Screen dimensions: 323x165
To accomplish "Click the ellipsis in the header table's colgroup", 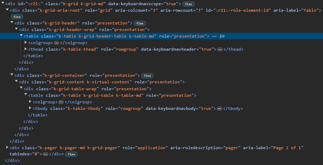I will tap(57, 43).
